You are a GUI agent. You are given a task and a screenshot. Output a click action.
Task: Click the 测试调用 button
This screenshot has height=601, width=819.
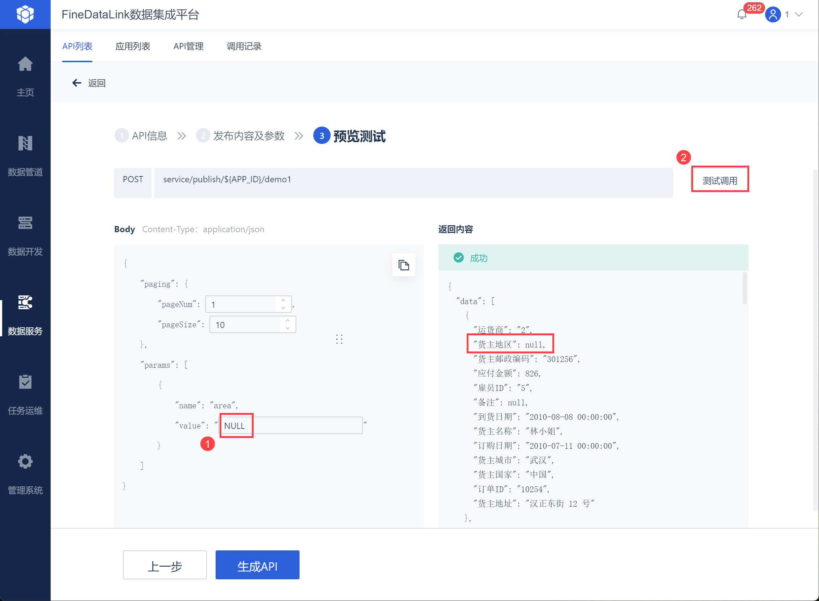click(x=719, y=180)
